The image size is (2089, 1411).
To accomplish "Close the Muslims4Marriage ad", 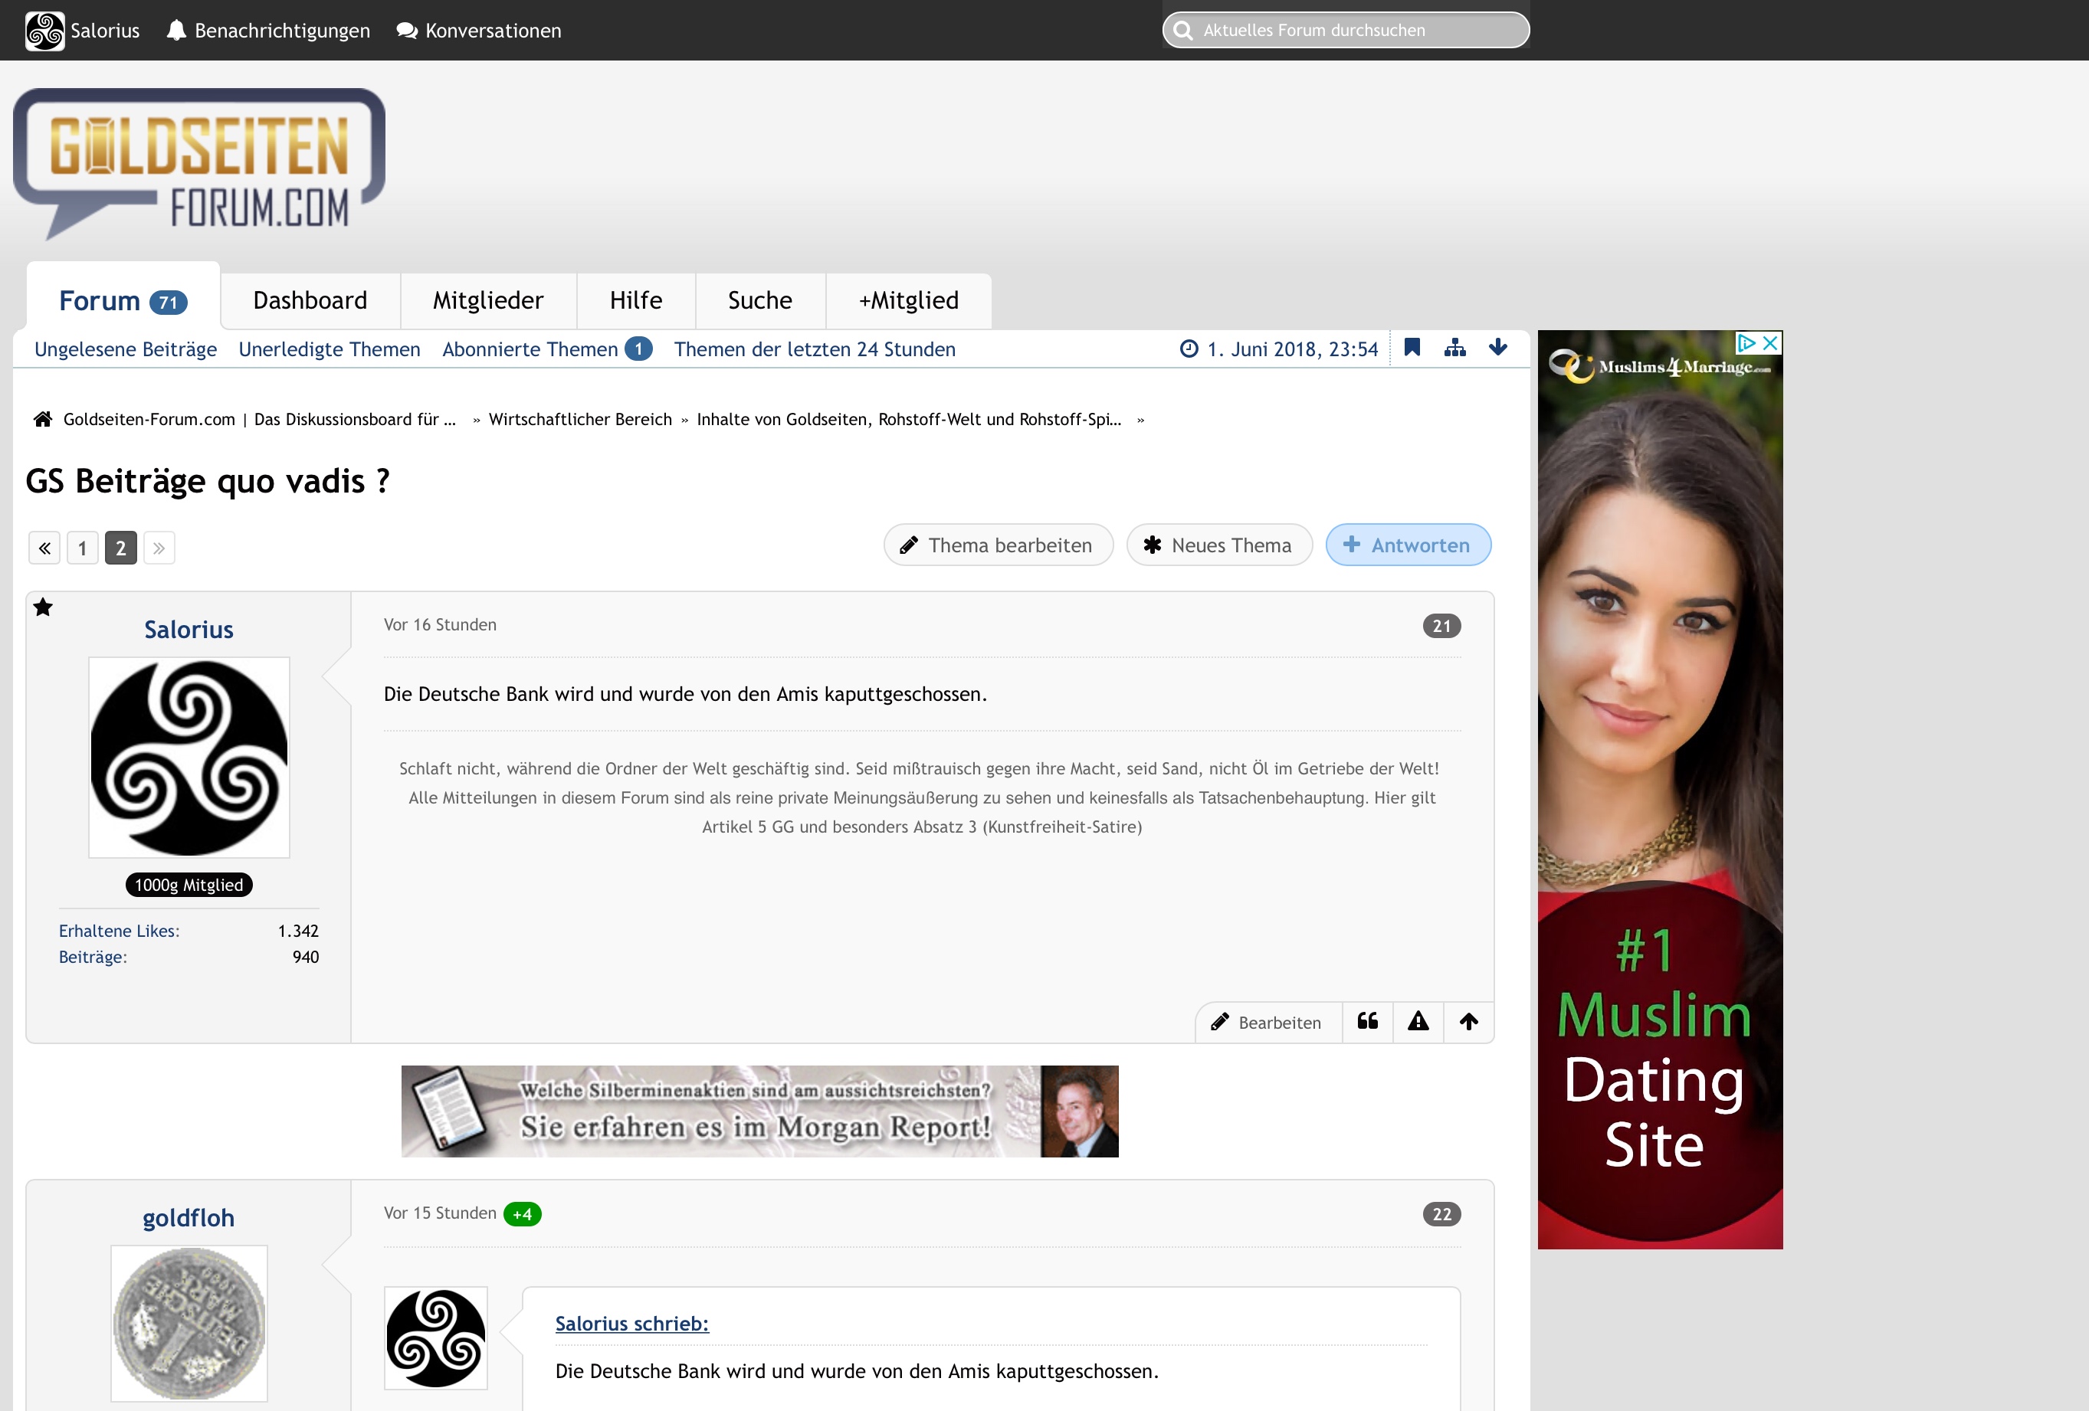I will coord(1770,342).
